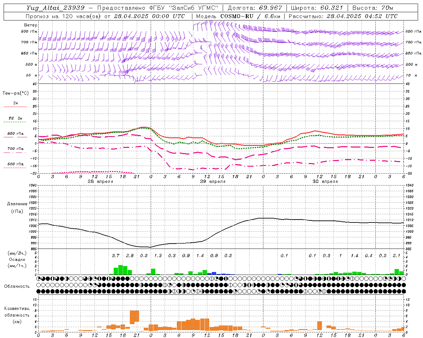Click the 2.8 precipitation total

[130, 256]
